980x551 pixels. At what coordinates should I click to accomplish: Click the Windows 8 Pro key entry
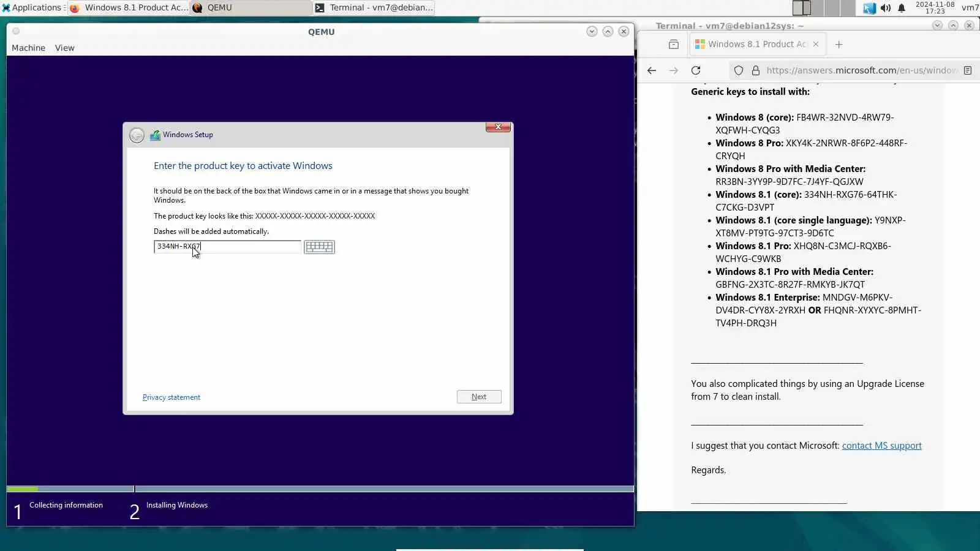point(812,149)
